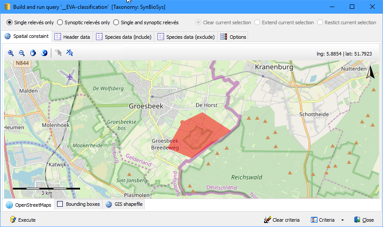Switch to Bounding boxes tab

pos(79,205)
